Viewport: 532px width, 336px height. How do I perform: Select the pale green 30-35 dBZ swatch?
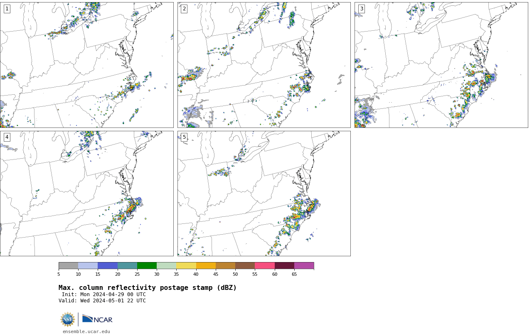pos(166,266)
